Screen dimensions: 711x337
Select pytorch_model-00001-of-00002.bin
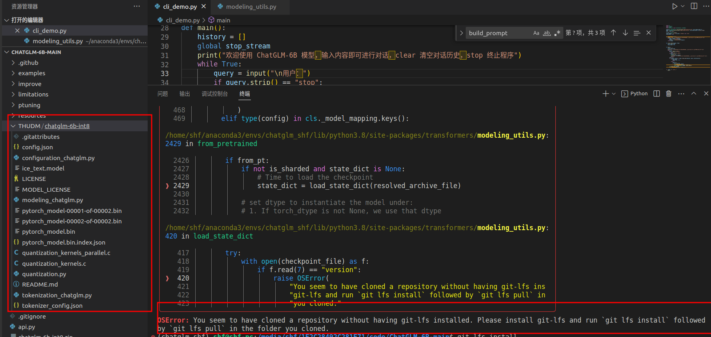[x=75, y=211]
